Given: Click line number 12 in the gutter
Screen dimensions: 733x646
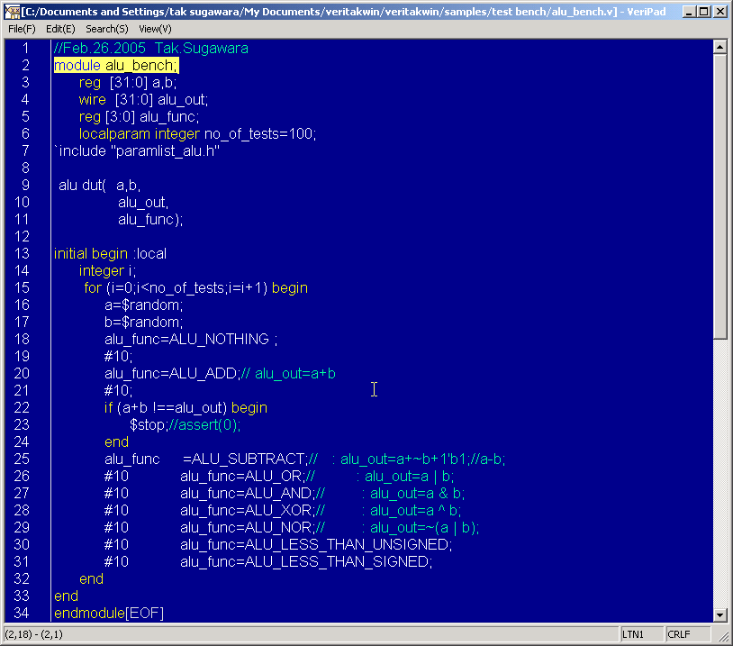Looking at the screenshot, I should [x=22, y=237].
